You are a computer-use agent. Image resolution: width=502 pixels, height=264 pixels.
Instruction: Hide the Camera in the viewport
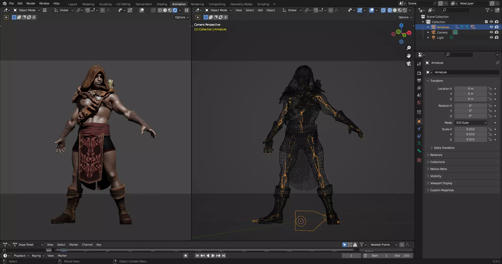click(491, 32)
